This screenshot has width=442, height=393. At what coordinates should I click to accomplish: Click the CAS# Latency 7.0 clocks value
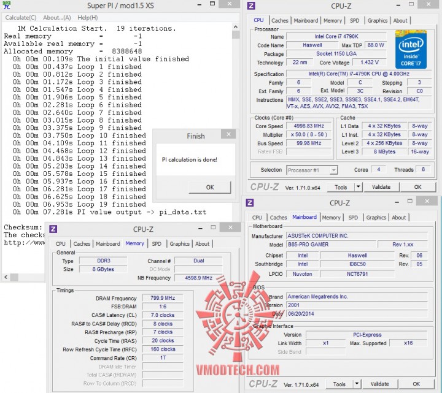(163, 315)
